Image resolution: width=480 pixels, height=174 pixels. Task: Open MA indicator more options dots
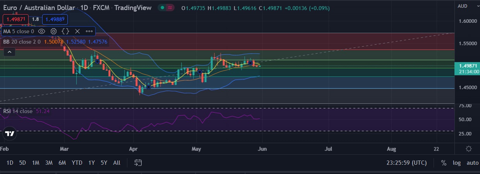click(89, 31)
